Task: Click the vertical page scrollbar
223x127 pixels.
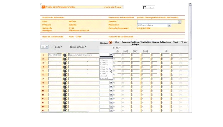Action: pos(190,33)
